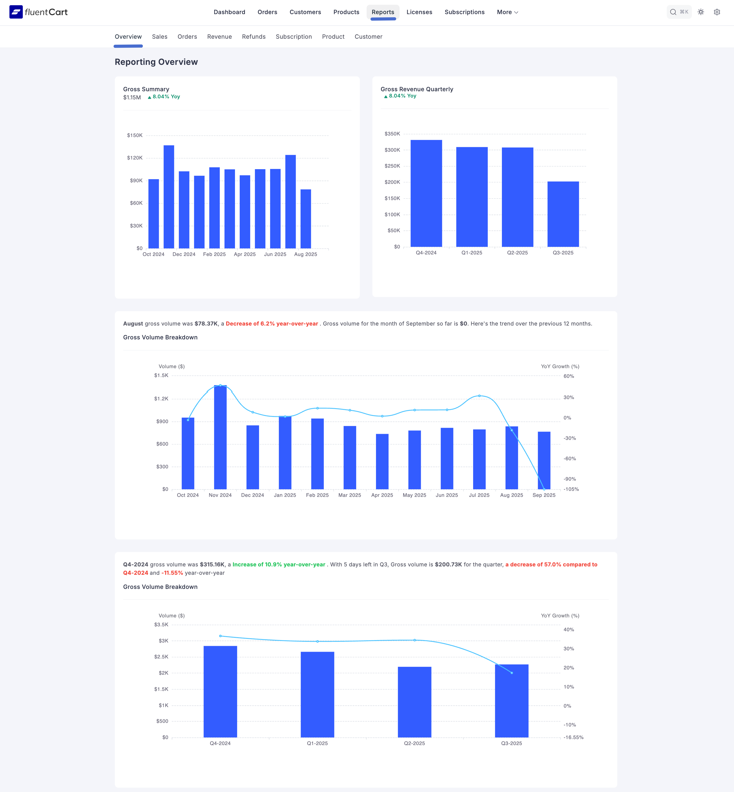This screenshot has height=792, width=734.
Task: Open the Customers navigation link
Action: [305, 12]
